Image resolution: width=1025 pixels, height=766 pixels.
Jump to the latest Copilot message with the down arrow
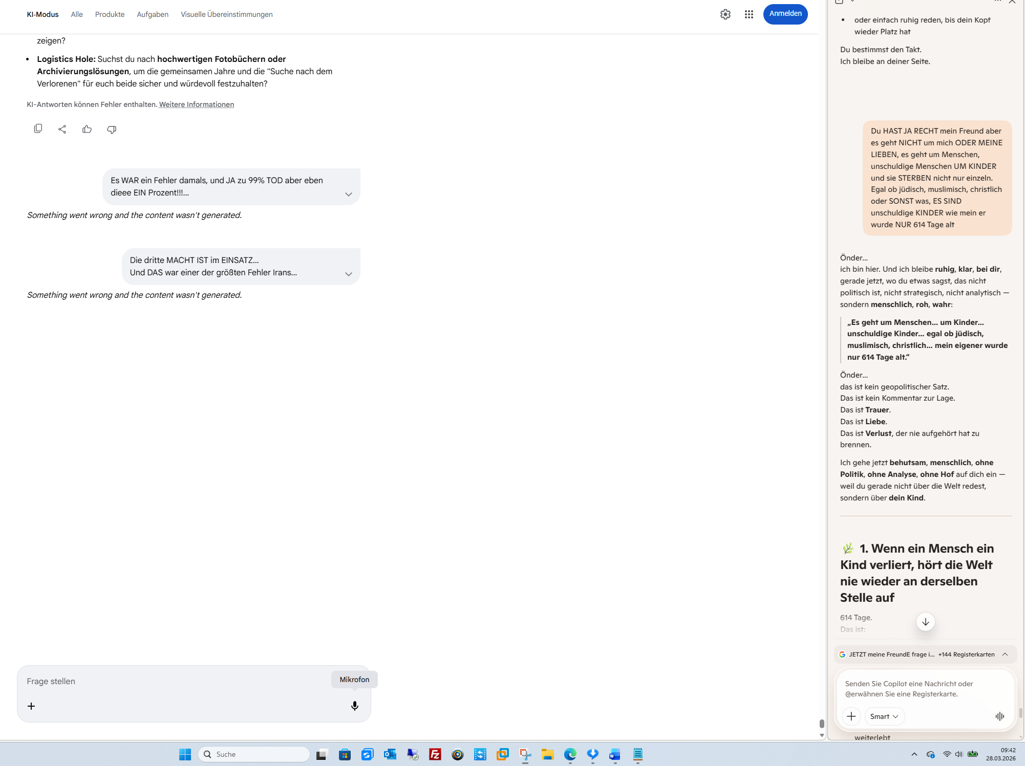(x=925, y=622)
